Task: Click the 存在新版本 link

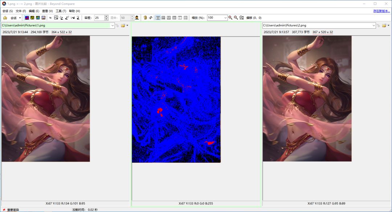Action: pos(381,11)
